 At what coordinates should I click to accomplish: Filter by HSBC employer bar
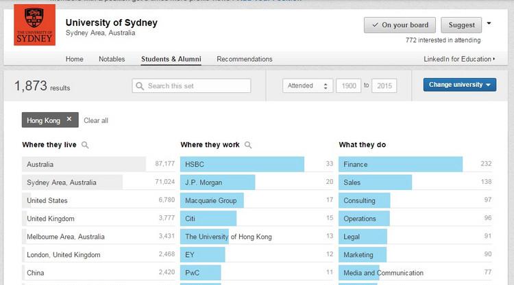[257, 164]
